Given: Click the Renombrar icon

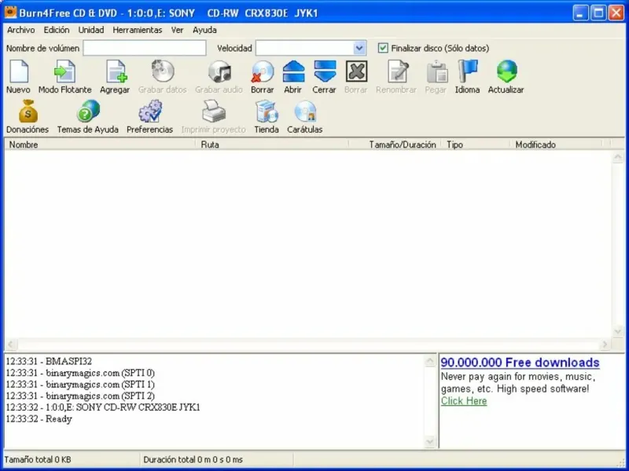Looking at the screenshot, I should [x=397, y=71].
